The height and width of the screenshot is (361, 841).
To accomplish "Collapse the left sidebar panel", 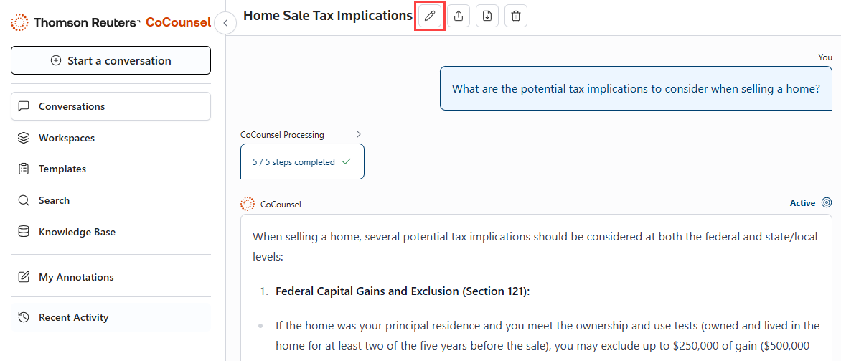I will [225, 23].
